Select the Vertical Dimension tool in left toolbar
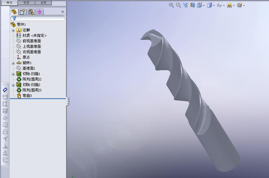 click(x=5, y=104)
